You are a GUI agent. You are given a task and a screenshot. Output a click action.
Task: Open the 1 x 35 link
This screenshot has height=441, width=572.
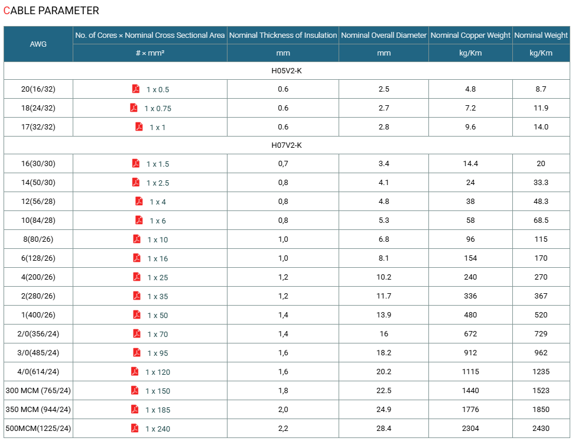158,296
